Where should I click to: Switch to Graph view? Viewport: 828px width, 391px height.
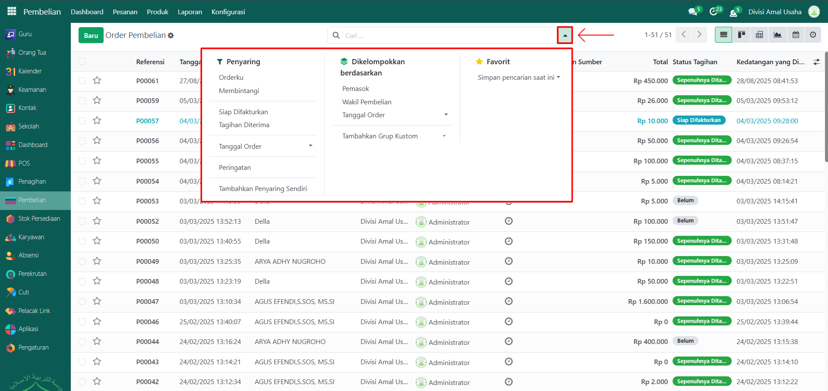pyautogui.click(x=777, y=35)
